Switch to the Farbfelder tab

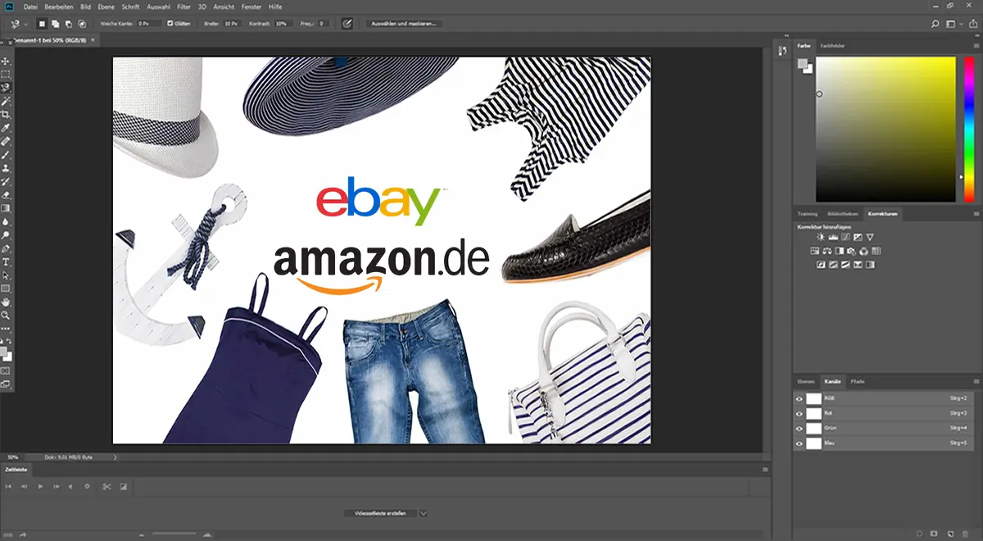(x=831, y=46)
